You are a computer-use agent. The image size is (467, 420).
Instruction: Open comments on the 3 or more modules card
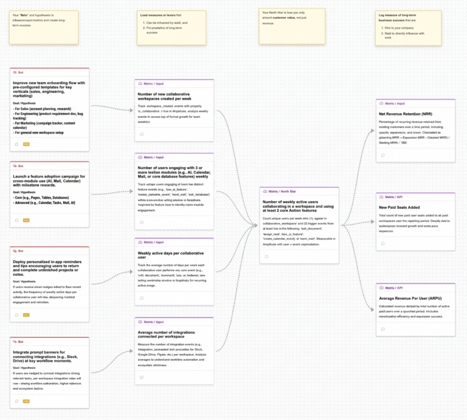coord(142,222)
